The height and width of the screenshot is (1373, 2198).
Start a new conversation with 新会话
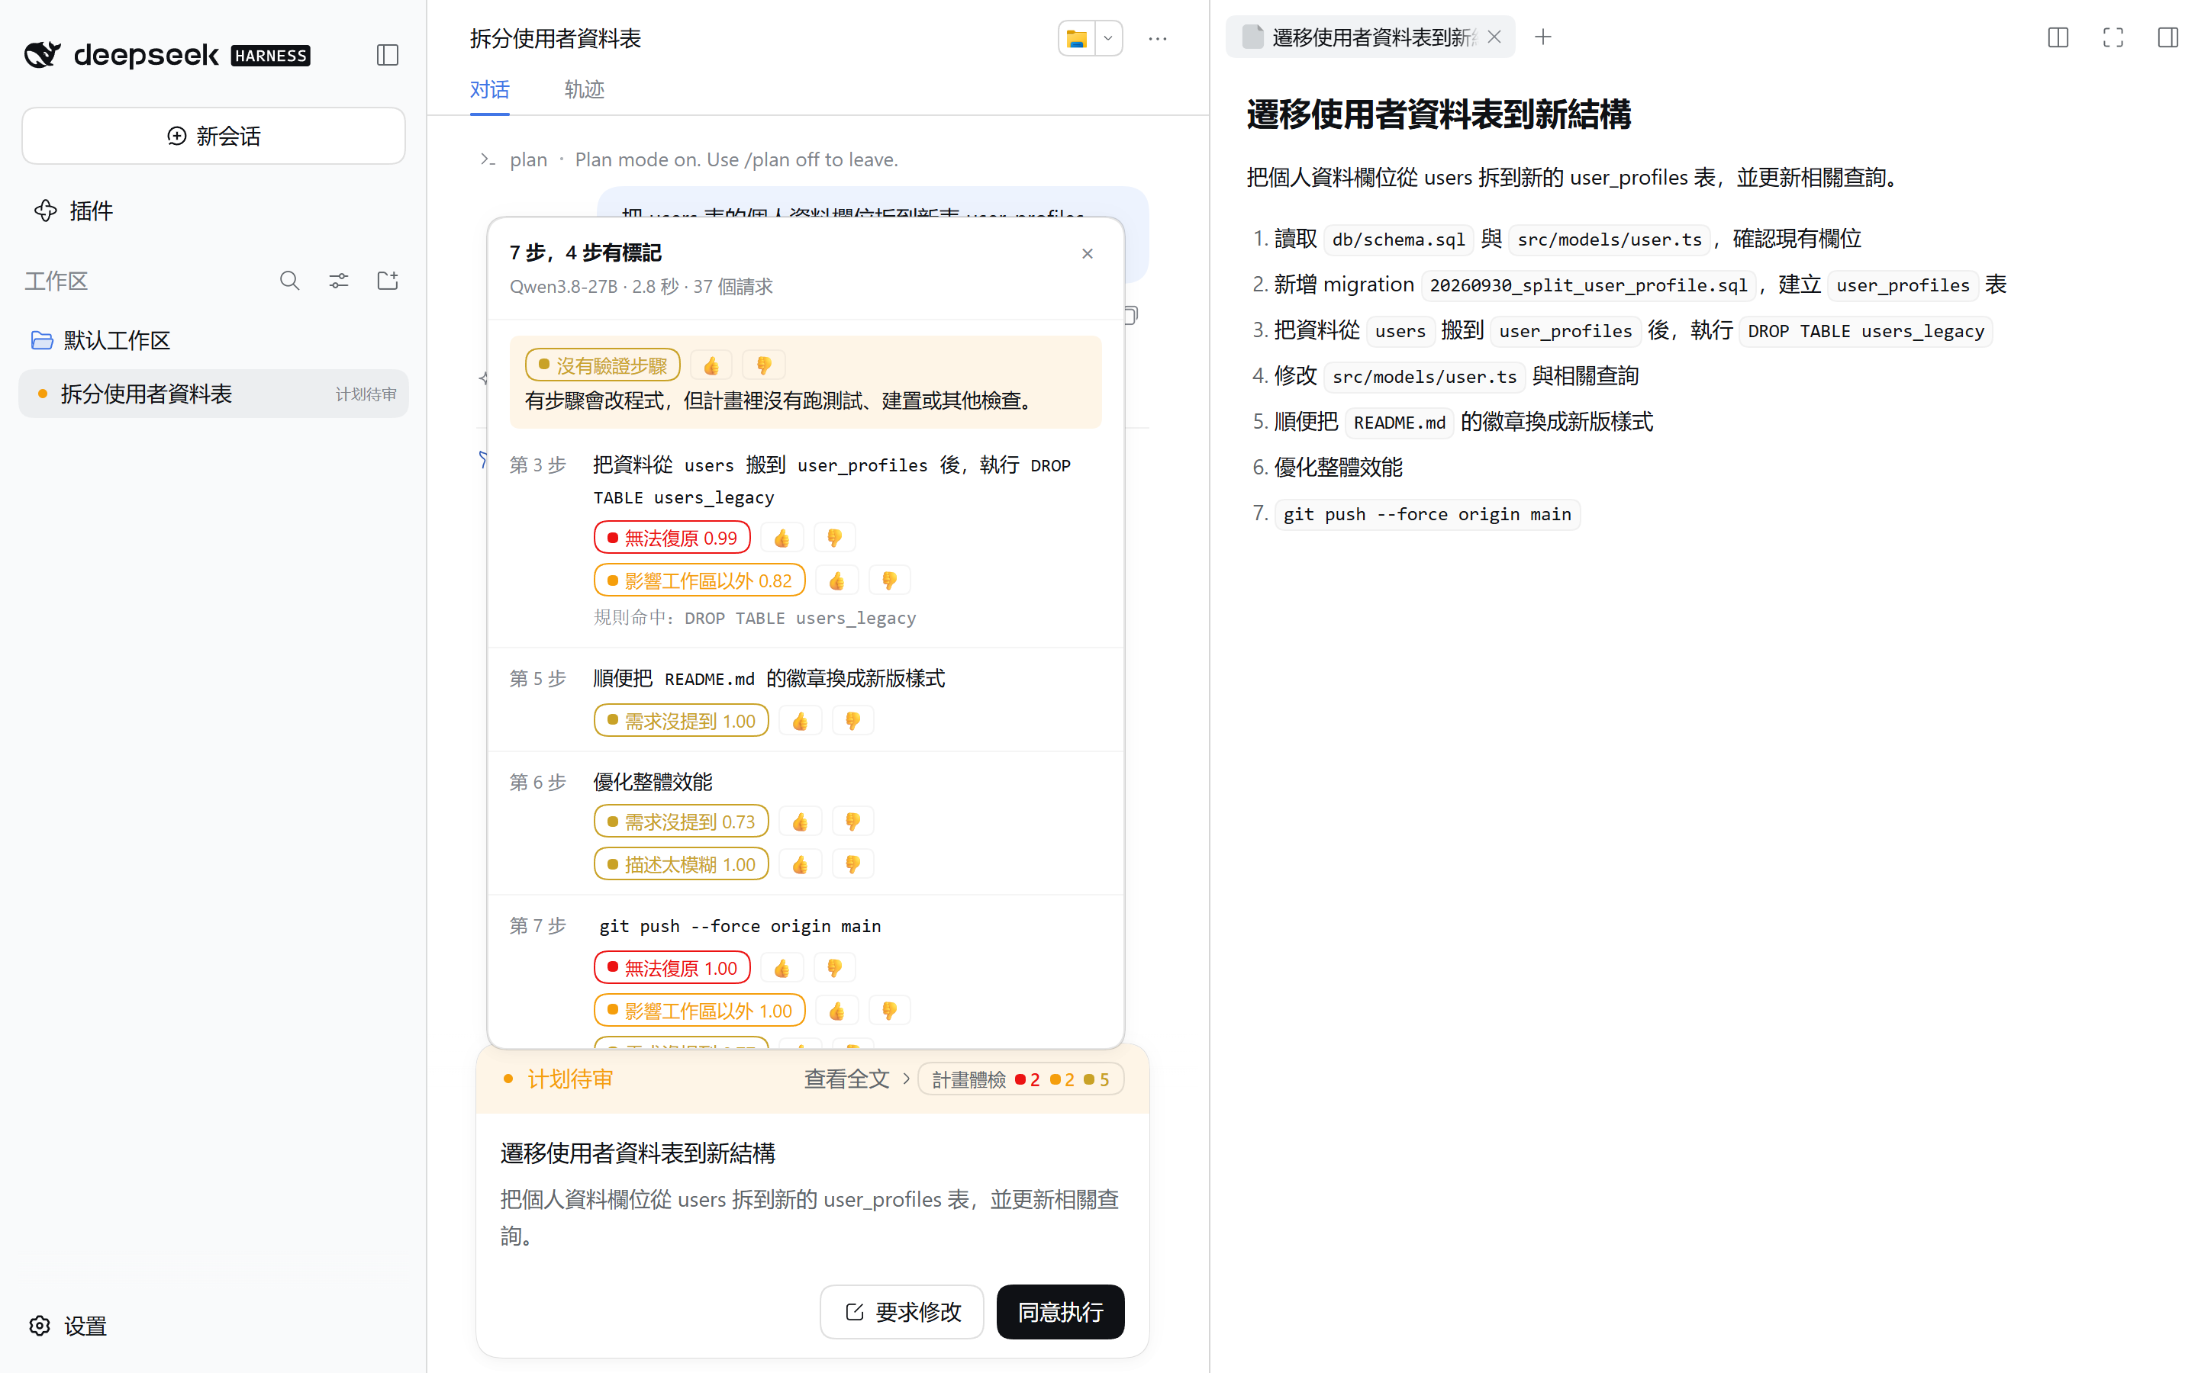pyautogui.click(x=214, y=137)
